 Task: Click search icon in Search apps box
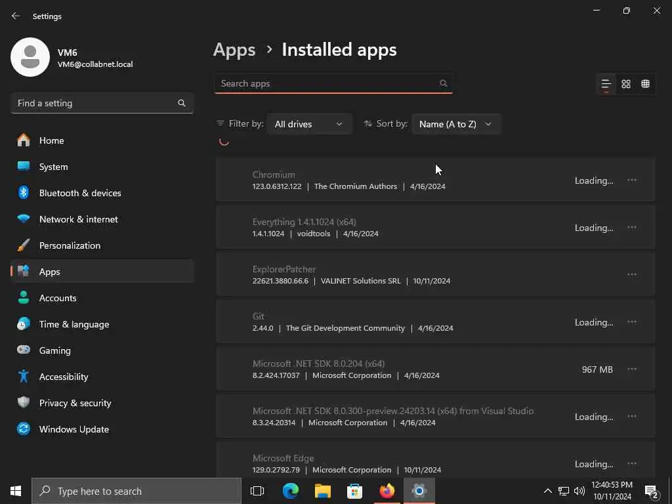[444, 83]
